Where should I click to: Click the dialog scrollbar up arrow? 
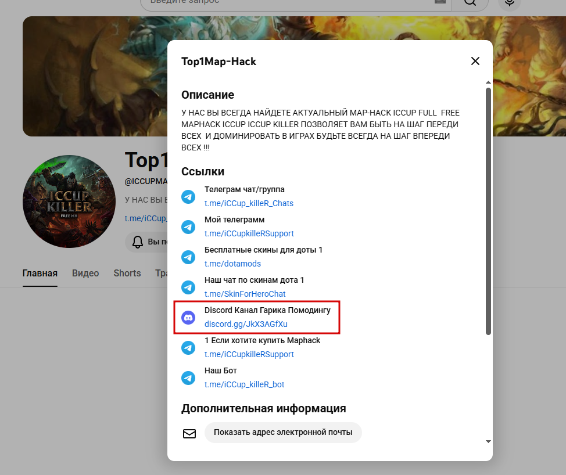click(x=488, y=82)
